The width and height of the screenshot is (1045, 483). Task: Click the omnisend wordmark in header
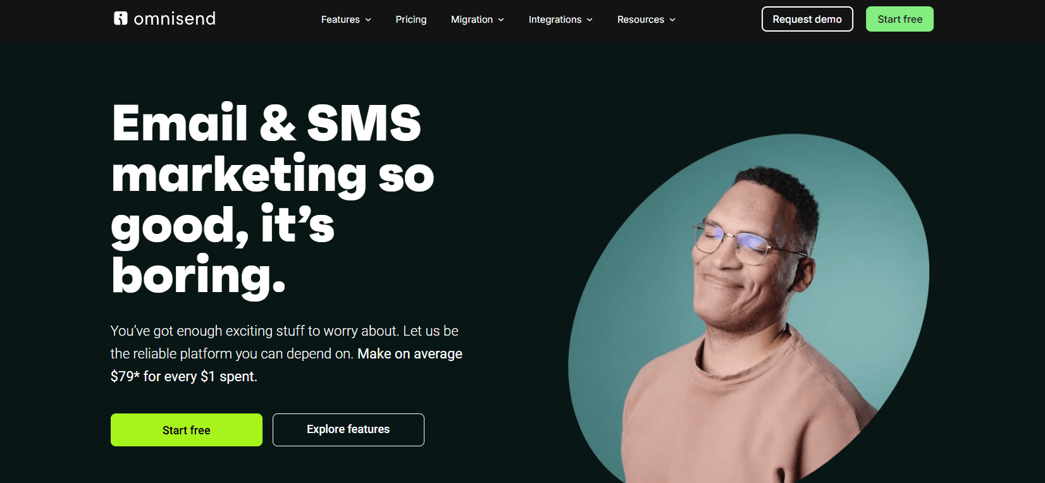[x=175, y=19]
